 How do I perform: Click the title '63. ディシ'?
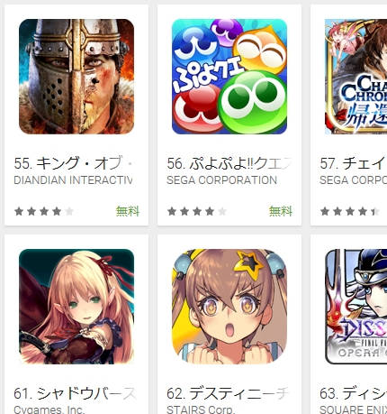coord(353,393)
